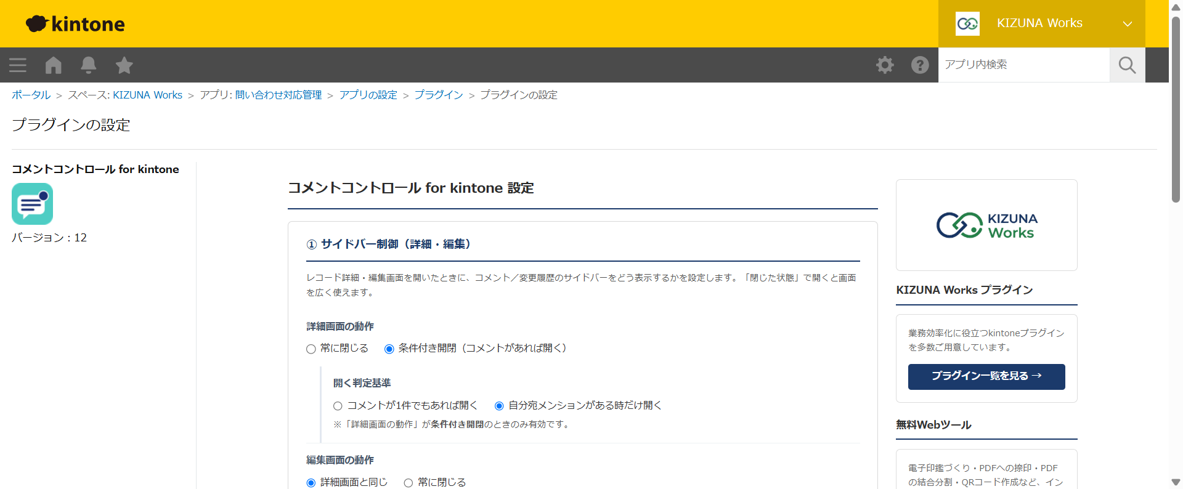Open notifications bell
Image resolution: width=1183 pixels, height=489 pixels.
point(89,65)
